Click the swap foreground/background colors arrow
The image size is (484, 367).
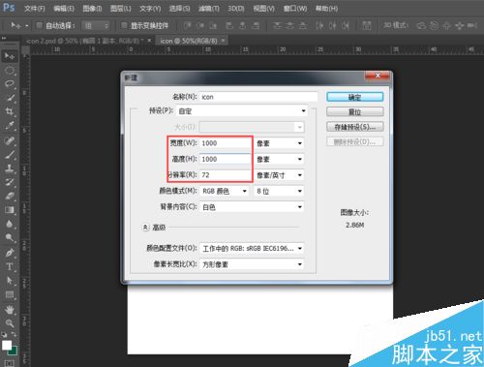15,334
